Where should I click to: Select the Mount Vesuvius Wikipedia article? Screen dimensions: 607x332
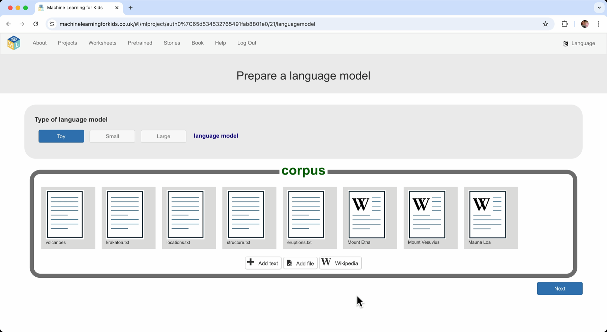427,215
